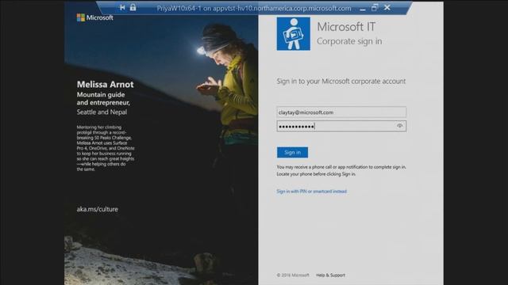The width and height of the screenshot is (508, 285).
Task: Click the Sign in button
Action: pyautogui.click(x=292, y=152)
